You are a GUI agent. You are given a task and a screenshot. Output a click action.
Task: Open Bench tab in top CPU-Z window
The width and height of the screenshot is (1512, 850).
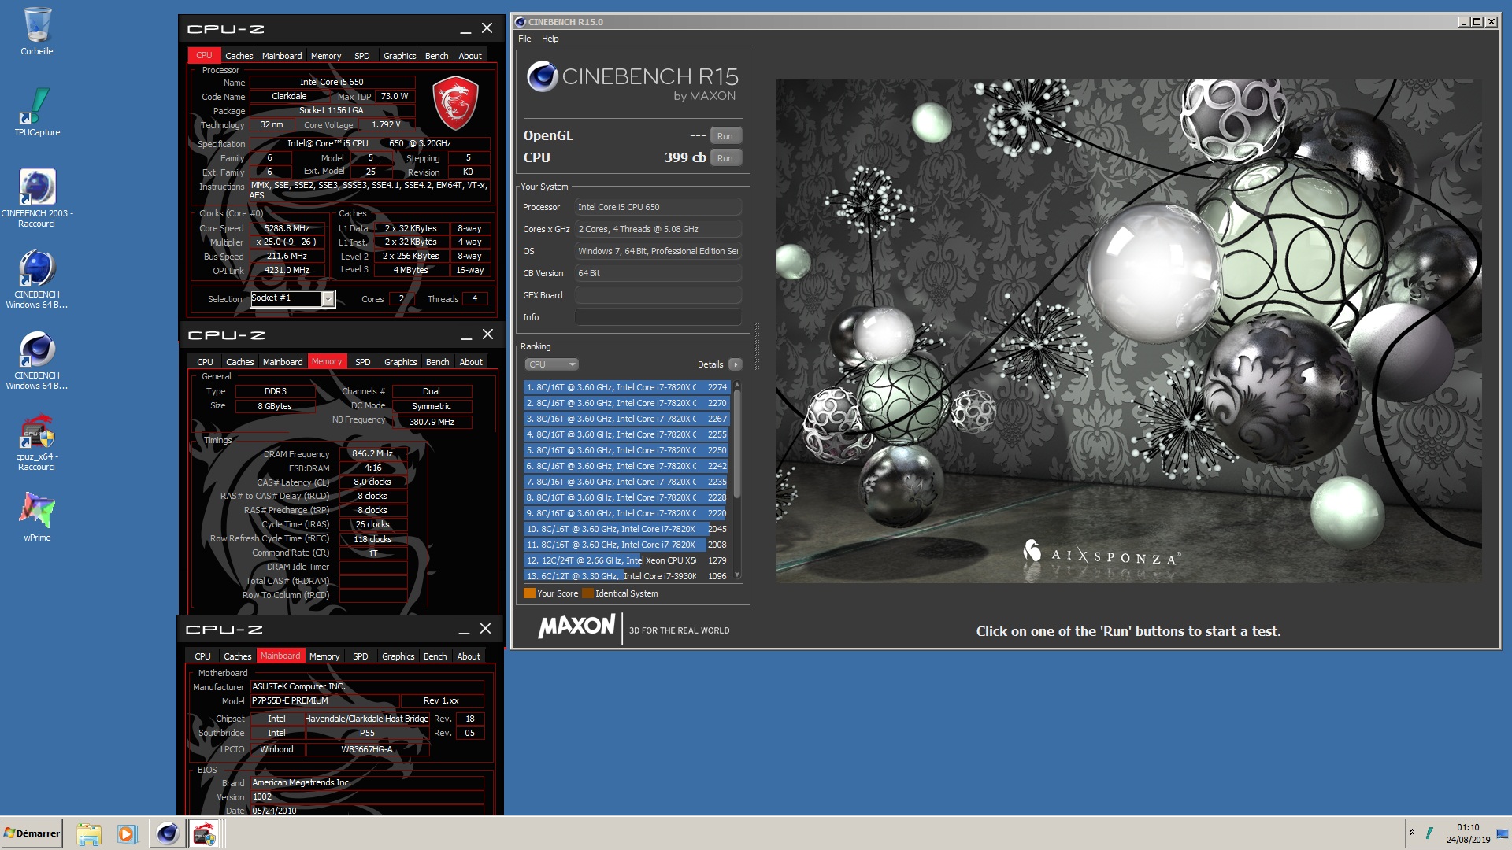pos(436,56)
